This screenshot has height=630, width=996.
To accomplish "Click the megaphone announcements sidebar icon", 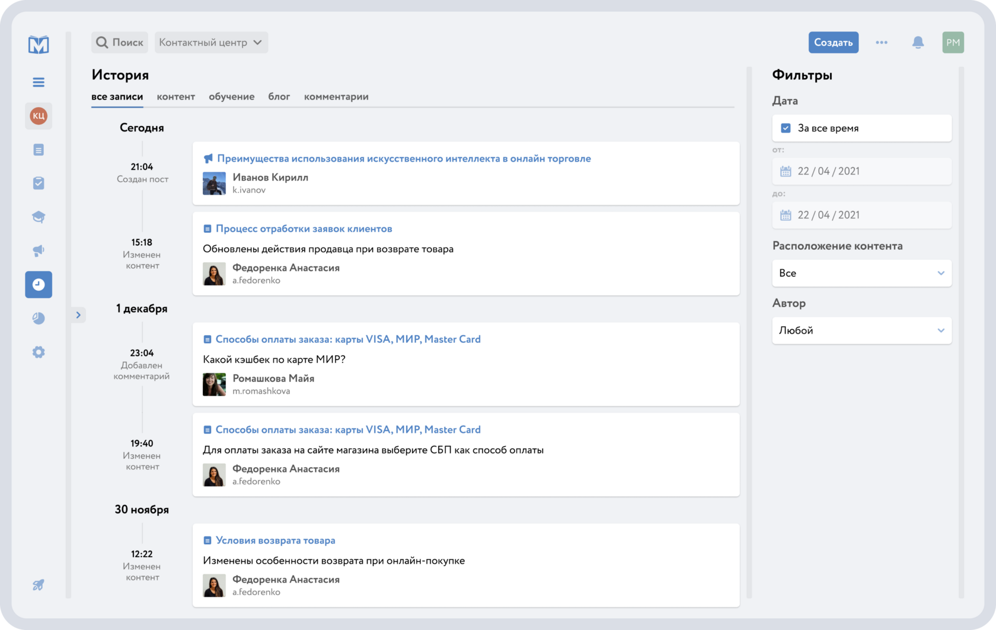I will click(x=39, y=250).
